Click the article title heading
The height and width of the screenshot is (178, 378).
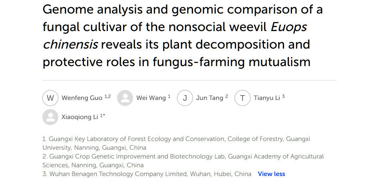tap(183, 35)
